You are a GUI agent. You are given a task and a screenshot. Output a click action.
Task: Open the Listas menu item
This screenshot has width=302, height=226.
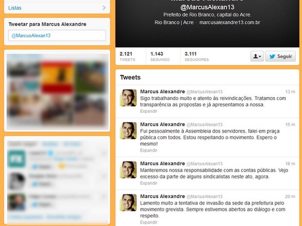click(57, 8)
